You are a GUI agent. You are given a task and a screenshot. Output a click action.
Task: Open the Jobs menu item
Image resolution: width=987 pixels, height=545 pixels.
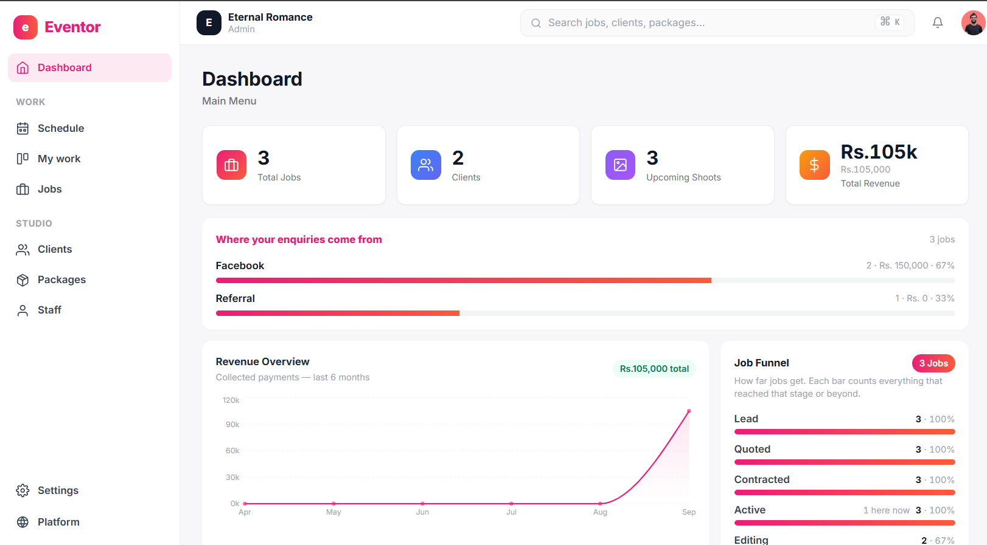coord(89,189)
